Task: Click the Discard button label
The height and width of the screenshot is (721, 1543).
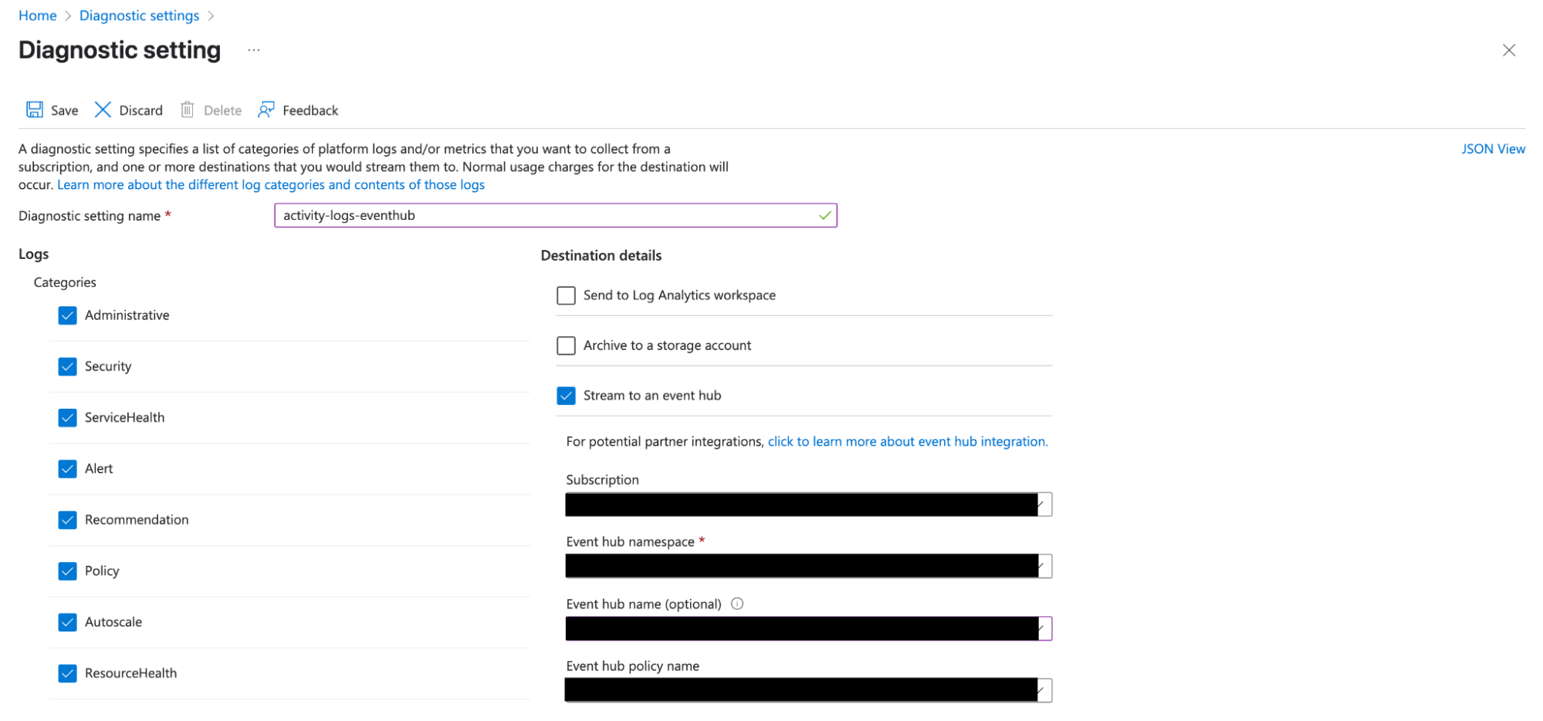Action: coord(141,110)
